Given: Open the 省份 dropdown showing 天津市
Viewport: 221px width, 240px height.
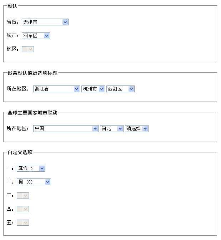Looking at the screenshot, I should pos(45,22).
